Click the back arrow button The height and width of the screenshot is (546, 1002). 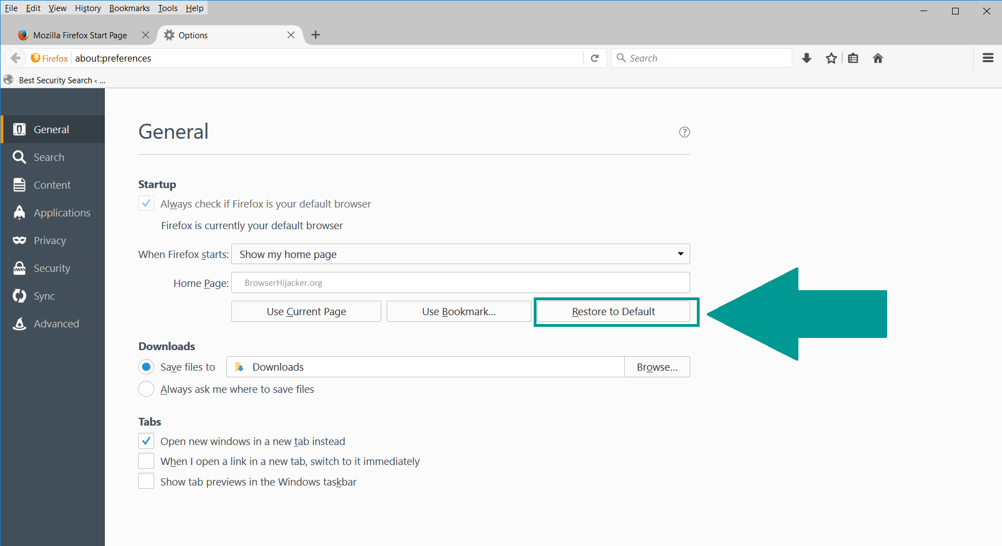pos(16,58)
